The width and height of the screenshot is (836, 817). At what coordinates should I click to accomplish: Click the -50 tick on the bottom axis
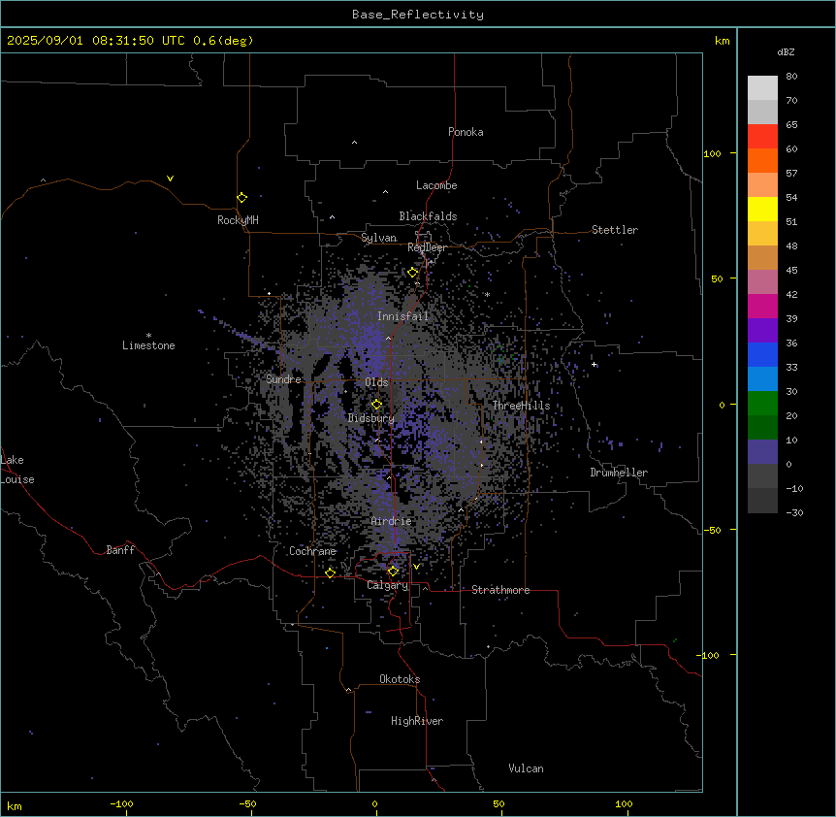click(x=247, y=803)
